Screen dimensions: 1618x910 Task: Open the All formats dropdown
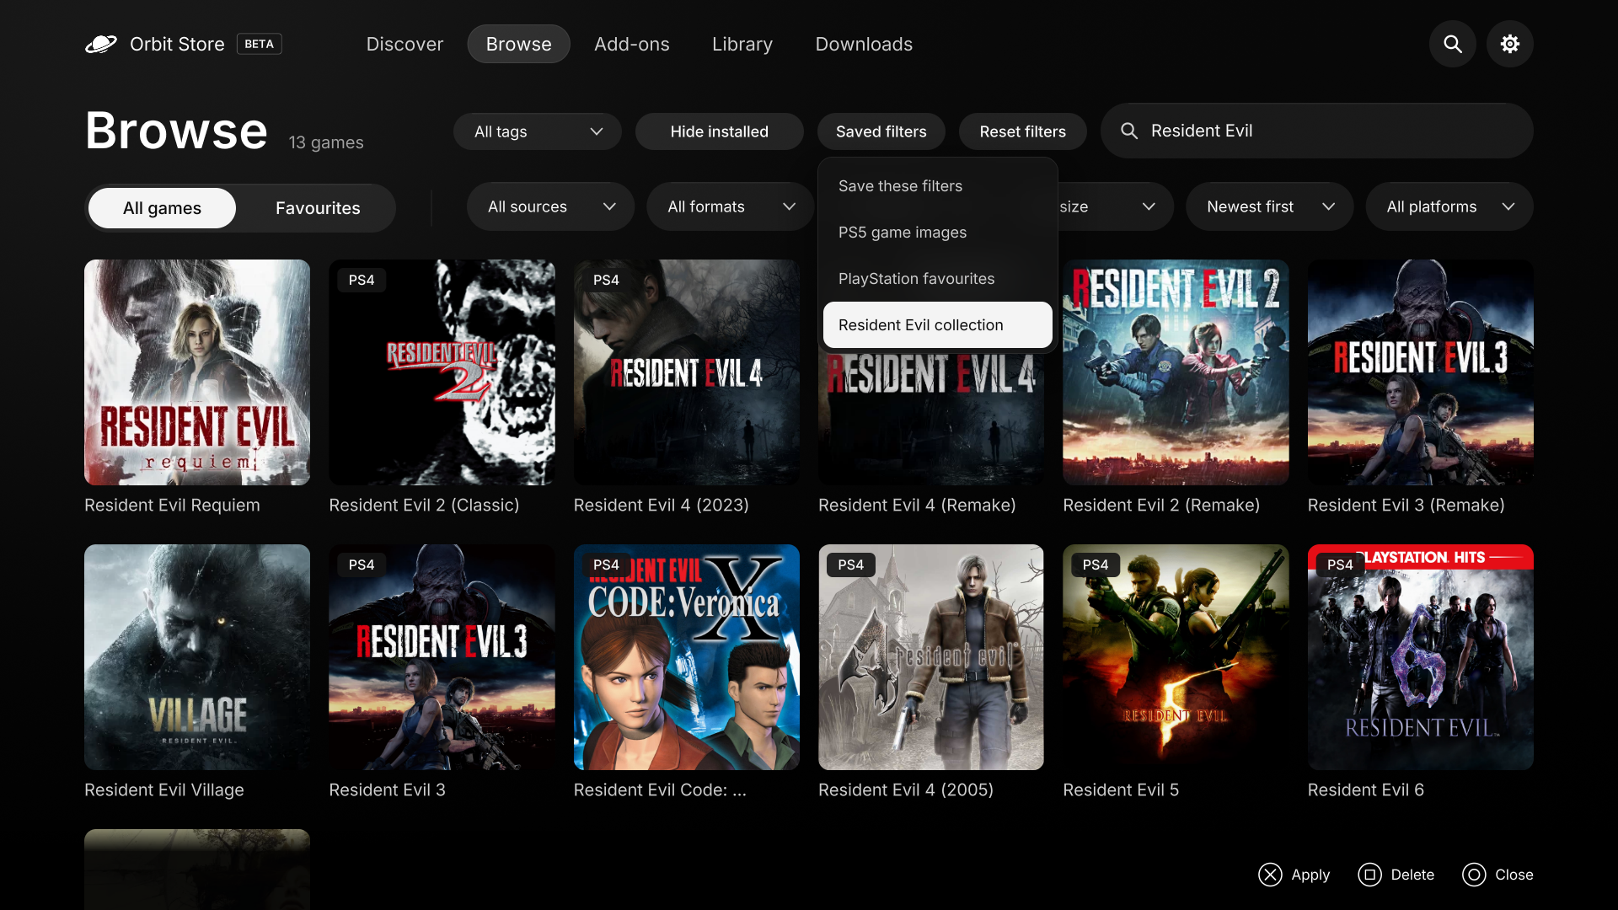pyautogui.click(x=730, y=206)
